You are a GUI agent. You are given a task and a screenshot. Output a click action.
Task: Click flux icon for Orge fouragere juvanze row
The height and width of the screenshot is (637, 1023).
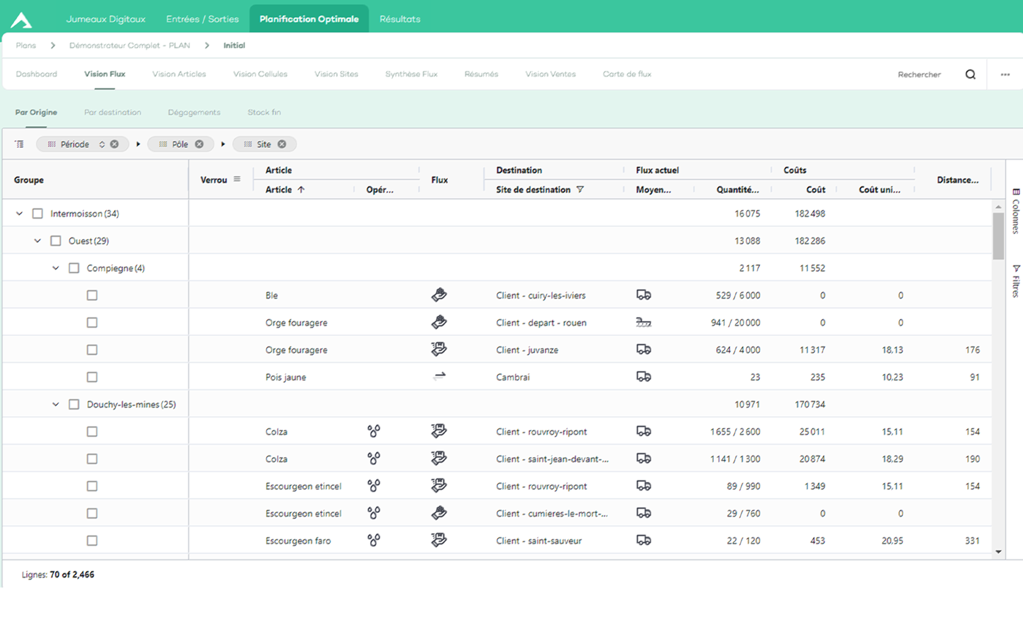click(439, 350)
